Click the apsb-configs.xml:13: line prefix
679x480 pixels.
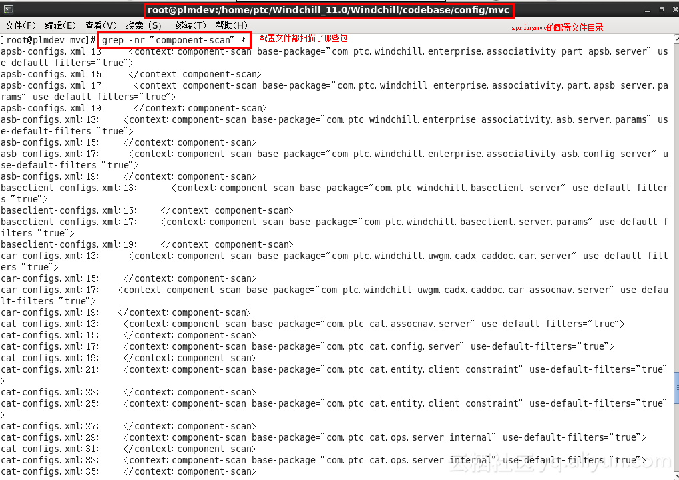point(52,51)
